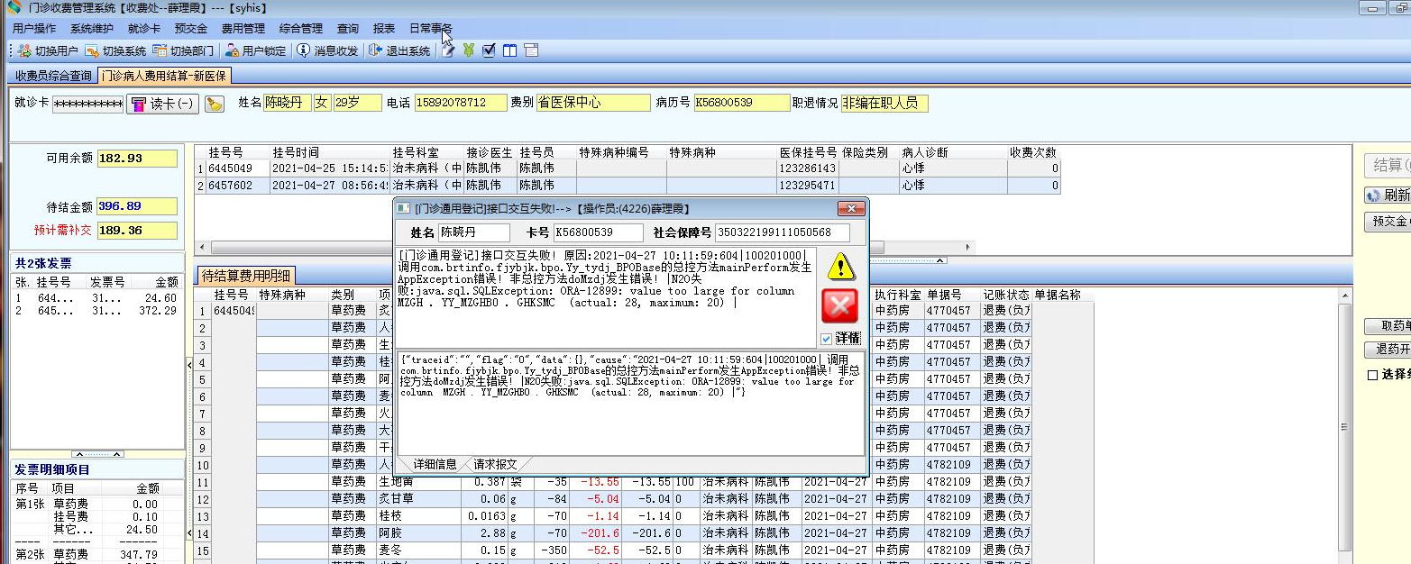The image size is (1411, 564).
Task: Click the 可用余额 value 182.93
Action: click(x=137, y=159)
